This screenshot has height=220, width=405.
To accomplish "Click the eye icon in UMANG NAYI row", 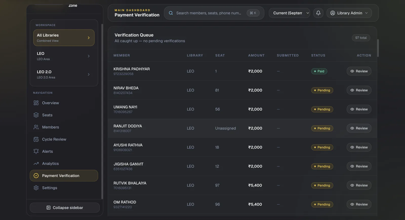I will pos(352,109).
